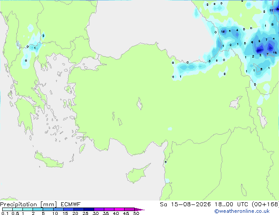The height and width of the screenshot is (215, 279).
Task: Click the 10–15 mm legend swatch
Action: tap(59, 209)
